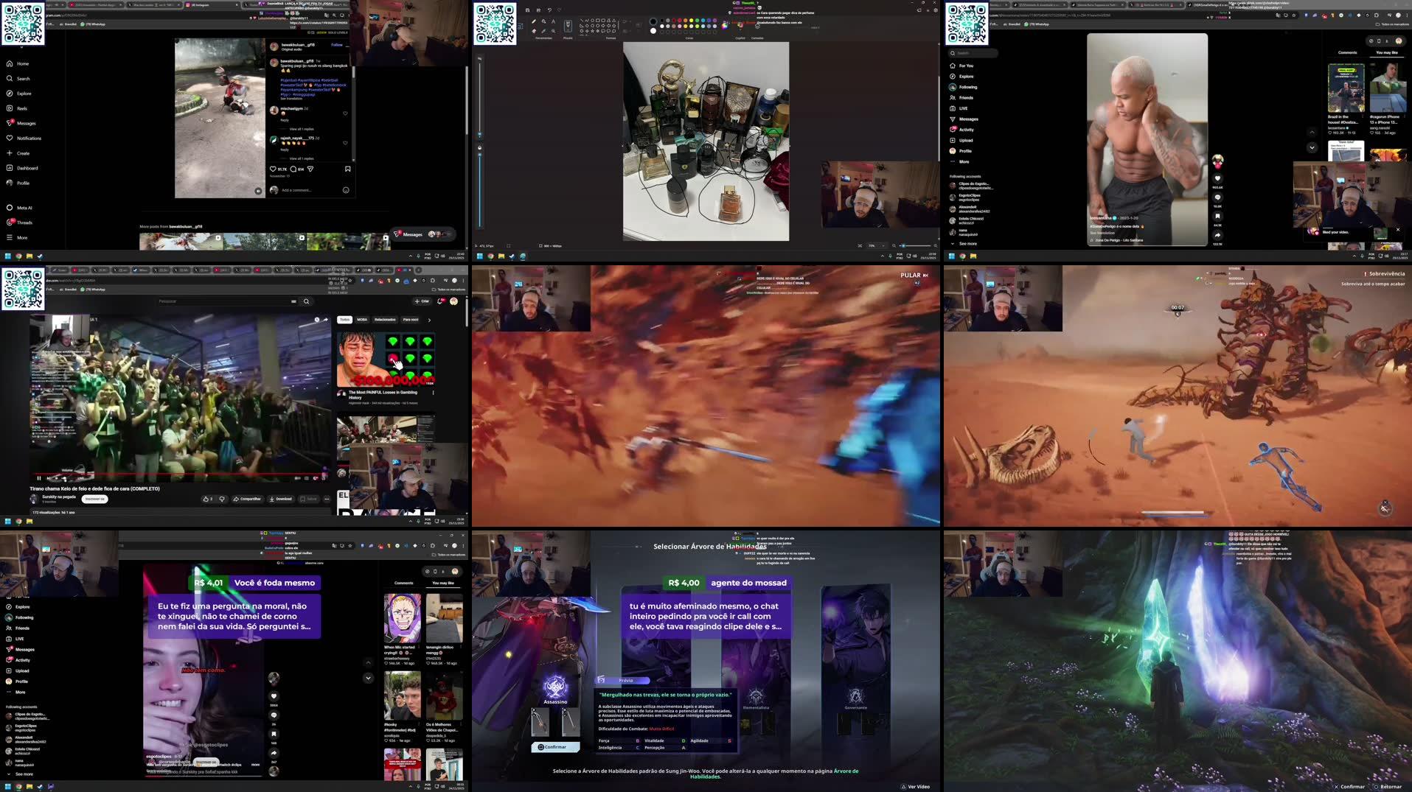1412x792 pixels.
Task: Open Reels in the Instagram sidebar
Action: pyautogui.click(x=24, y=108)
